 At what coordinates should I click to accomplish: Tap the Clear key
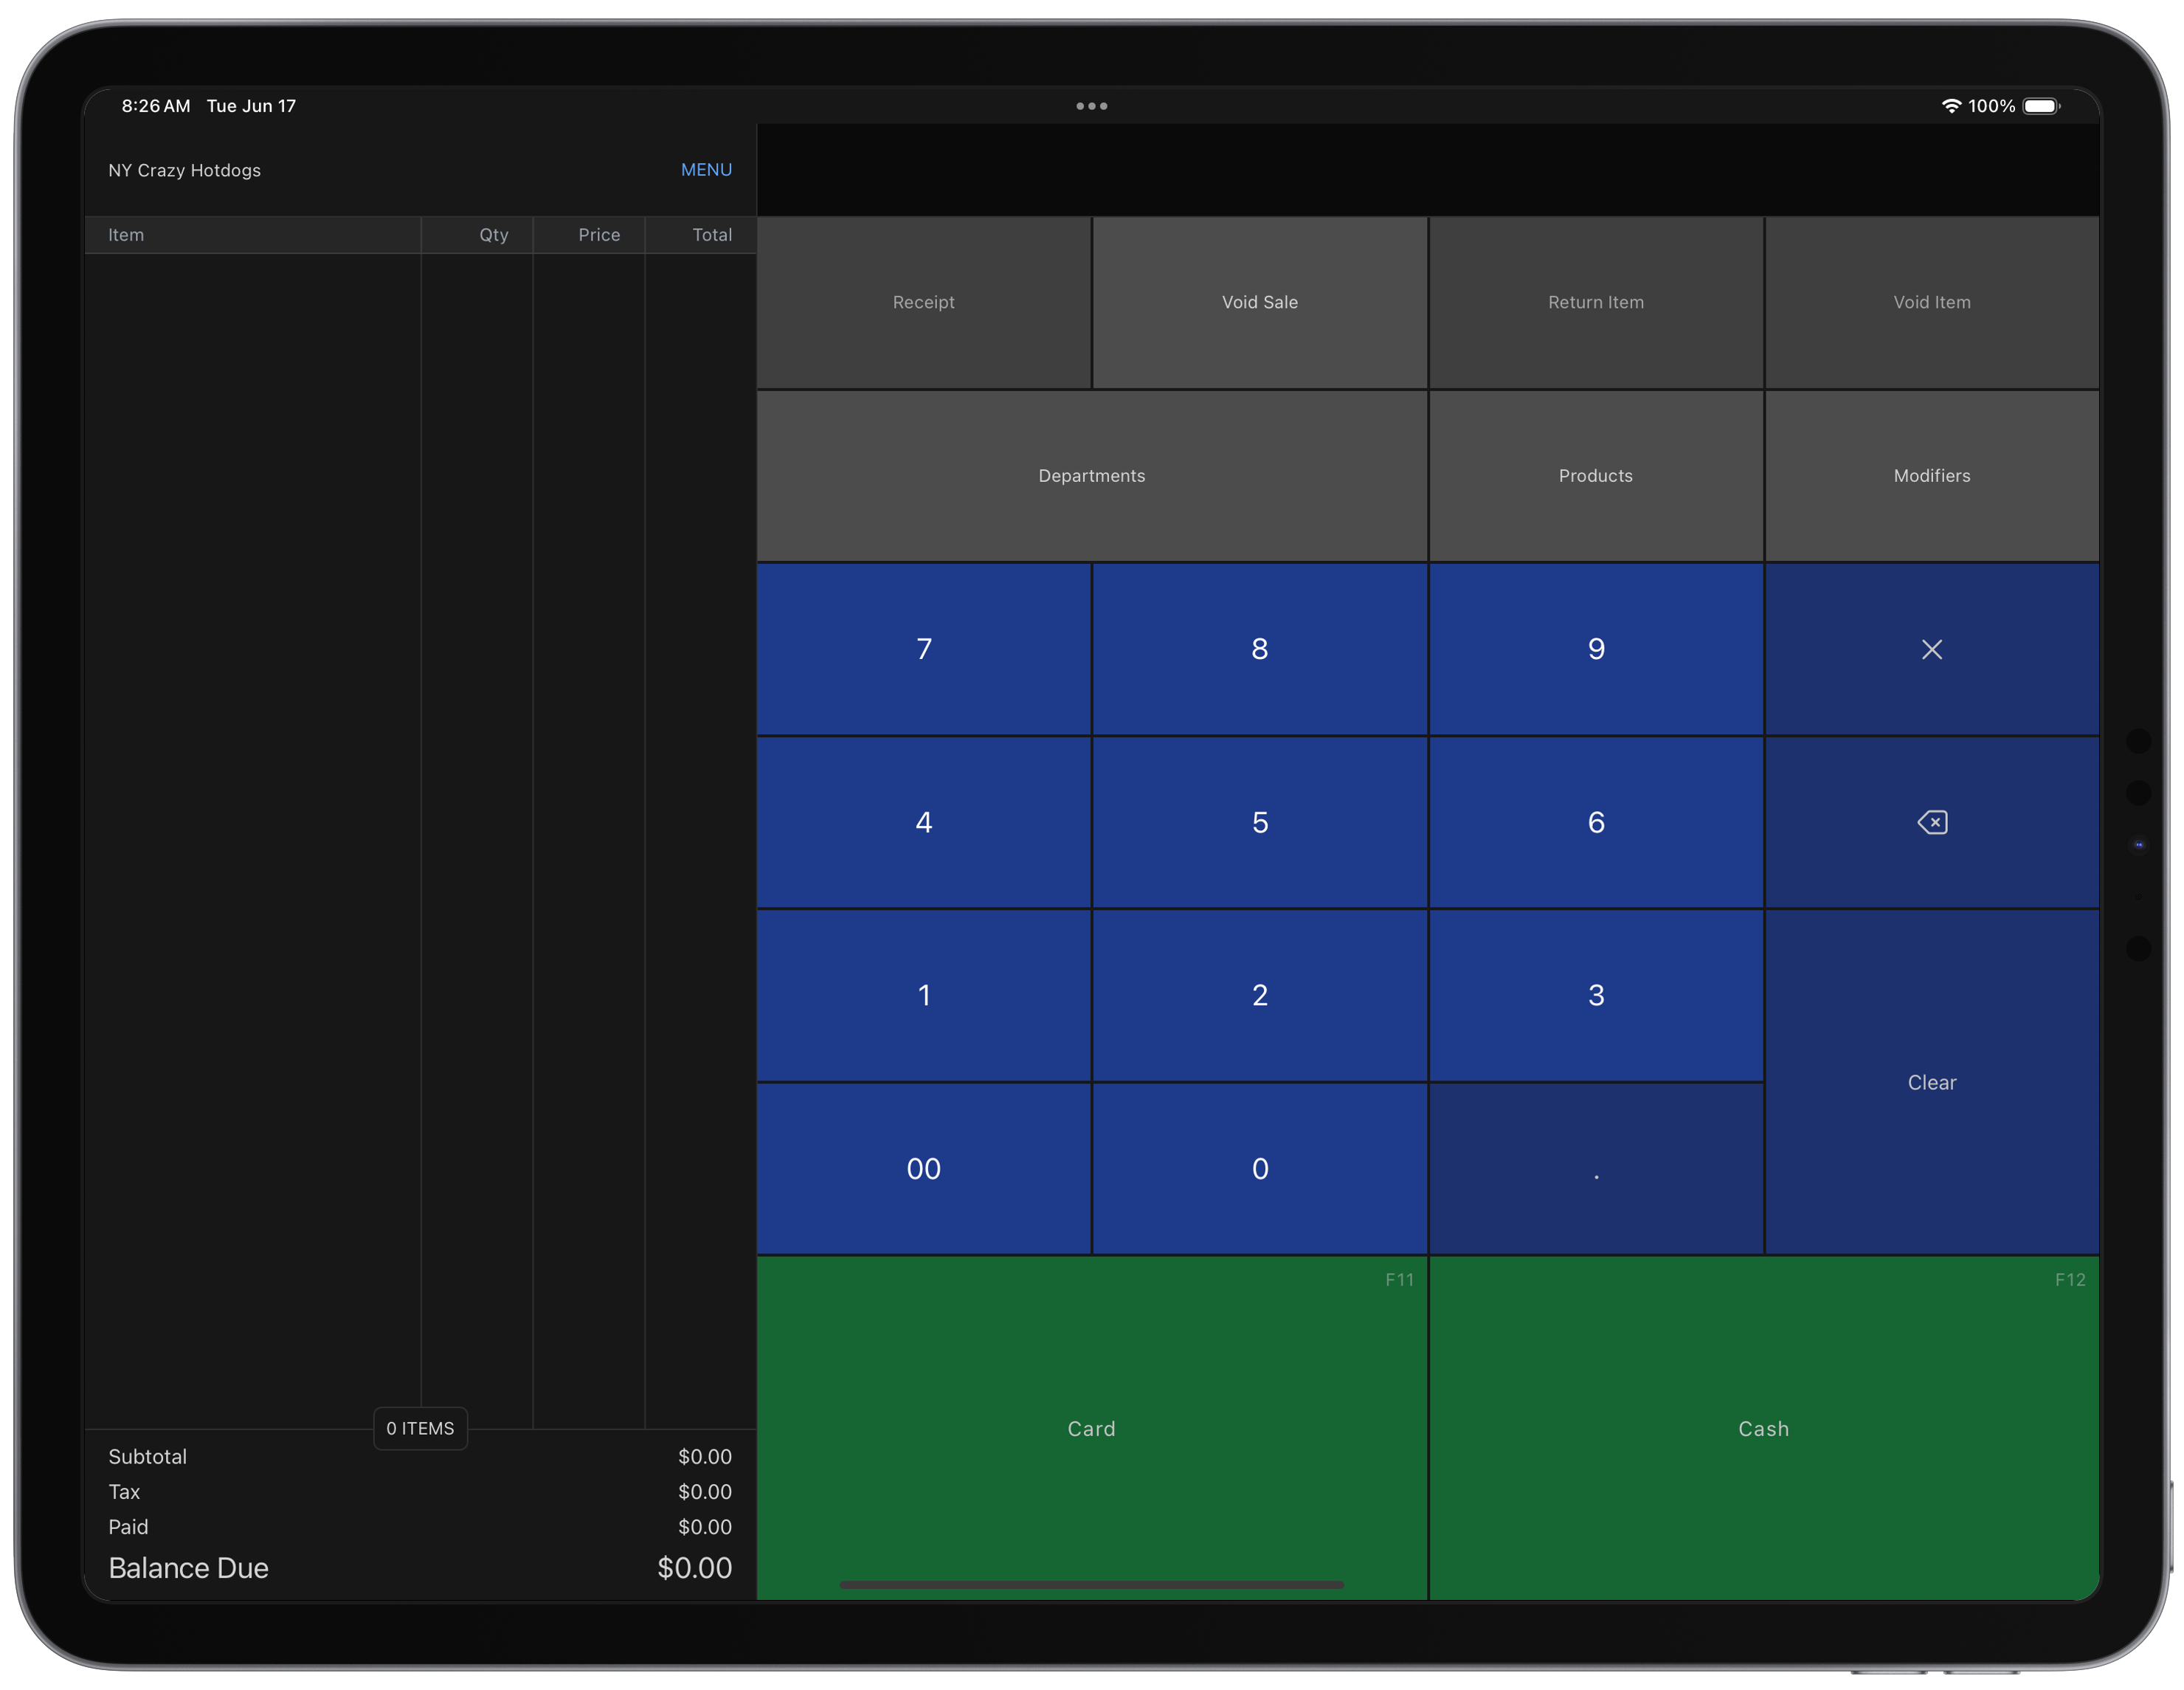pyautogui.click(x=1931, y=1082)
